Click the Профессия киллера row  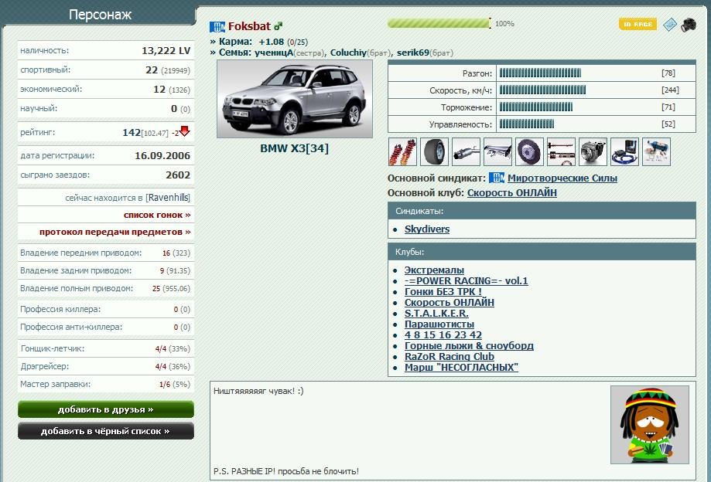point(106,309)
